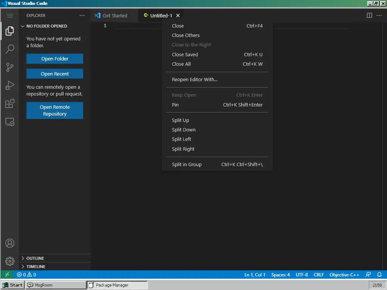Open the Search view icon
This screenshot has height=290, width=387.
[x=10, y=49]
